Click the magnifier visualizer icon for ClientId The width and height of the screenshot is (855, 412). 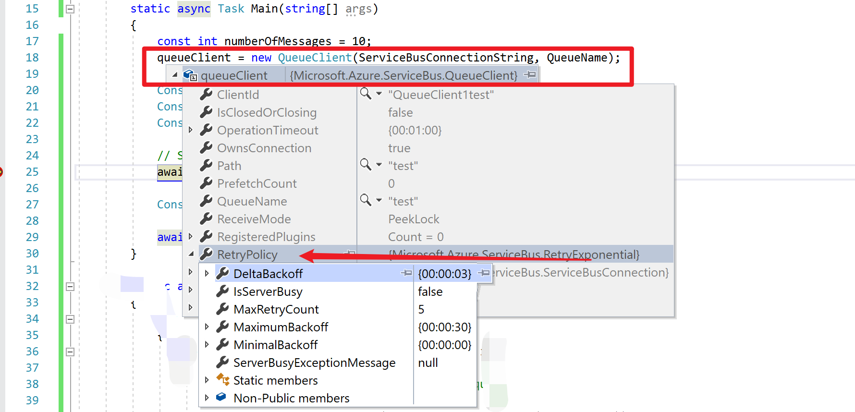(x=366, y=94)
